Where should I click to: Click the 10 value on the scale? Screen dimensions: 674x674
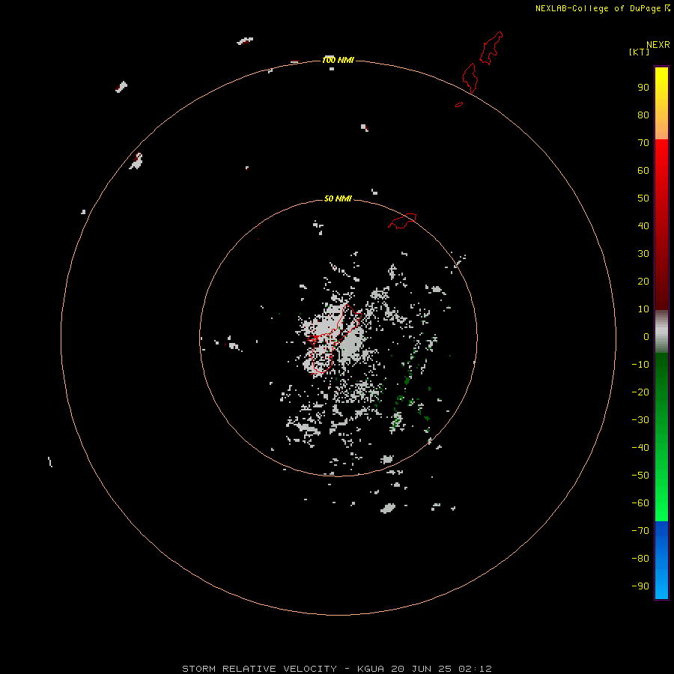(x=643, y=309)
